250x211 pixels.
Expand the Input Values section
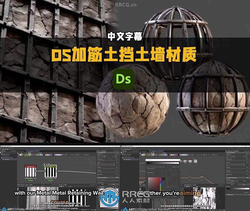pos(237,195)
